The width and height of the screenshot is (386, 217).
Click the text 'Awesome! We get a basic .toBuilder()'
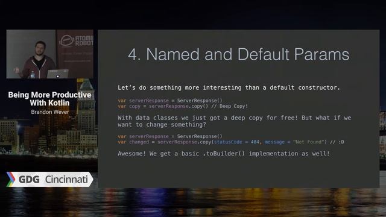(181, 154)
